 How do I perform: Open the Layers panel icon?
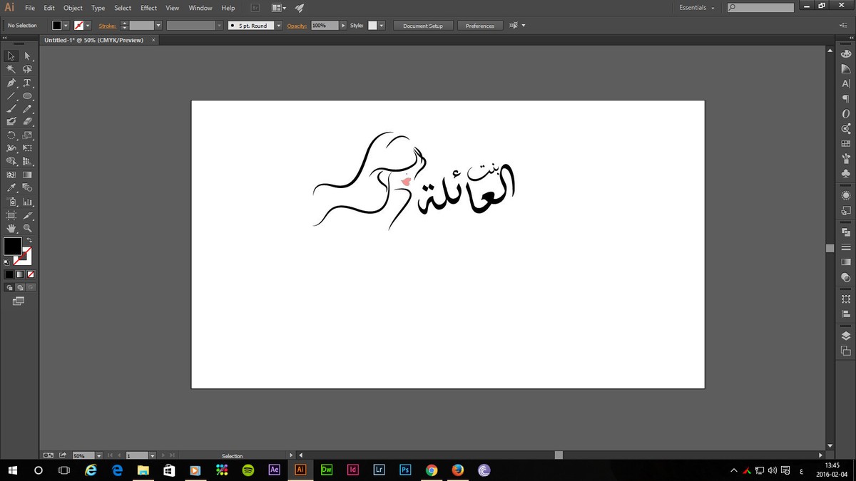(x=846, y=336)
